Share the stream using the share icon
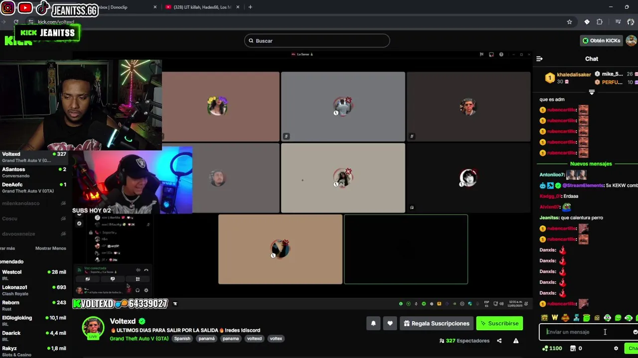Image resolution: width=638 pixels, height=358 pixels. point(499,341)
